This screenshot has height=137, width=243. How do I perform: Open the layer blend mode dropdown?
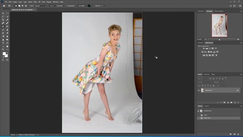(205, 82)
